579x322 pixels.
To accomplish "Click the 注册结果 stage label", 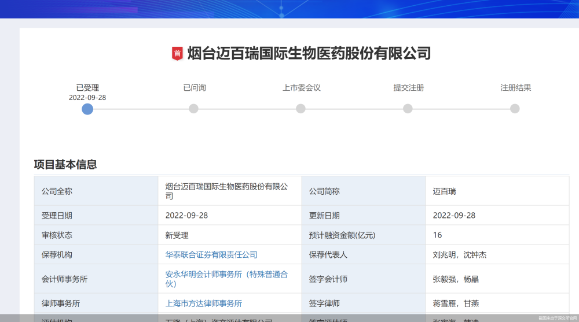I will [x=516, y=88].
